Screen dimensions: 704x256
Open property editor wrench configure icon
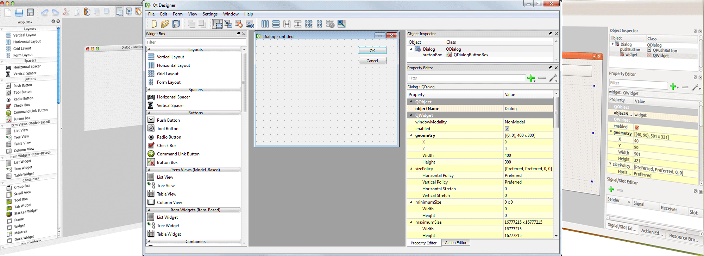(x=553, y=78)
